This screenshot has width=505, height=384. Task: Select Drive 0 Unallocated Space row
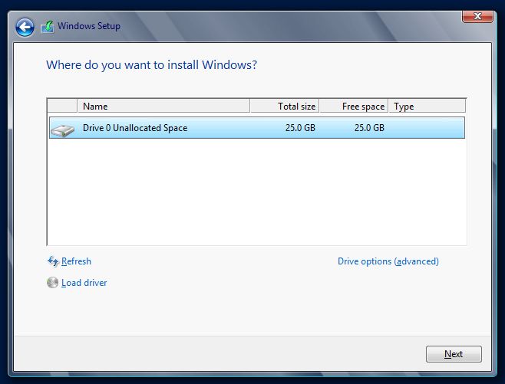[x=257, y=128]
